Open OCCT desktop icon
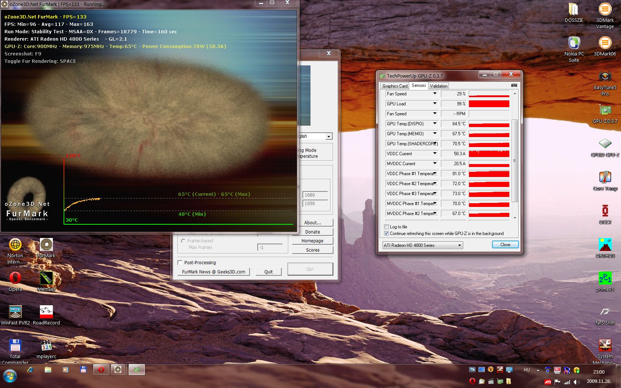 pos(605,215)
